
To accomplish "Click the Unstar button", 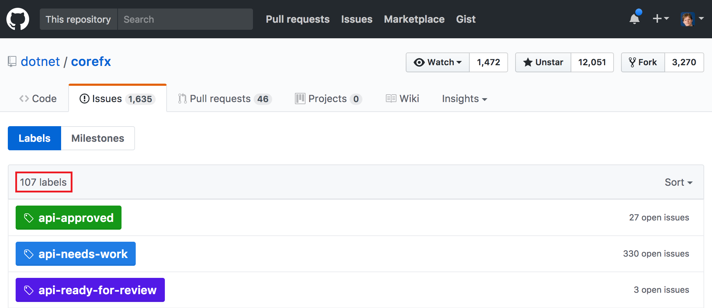I will point(543,62).
